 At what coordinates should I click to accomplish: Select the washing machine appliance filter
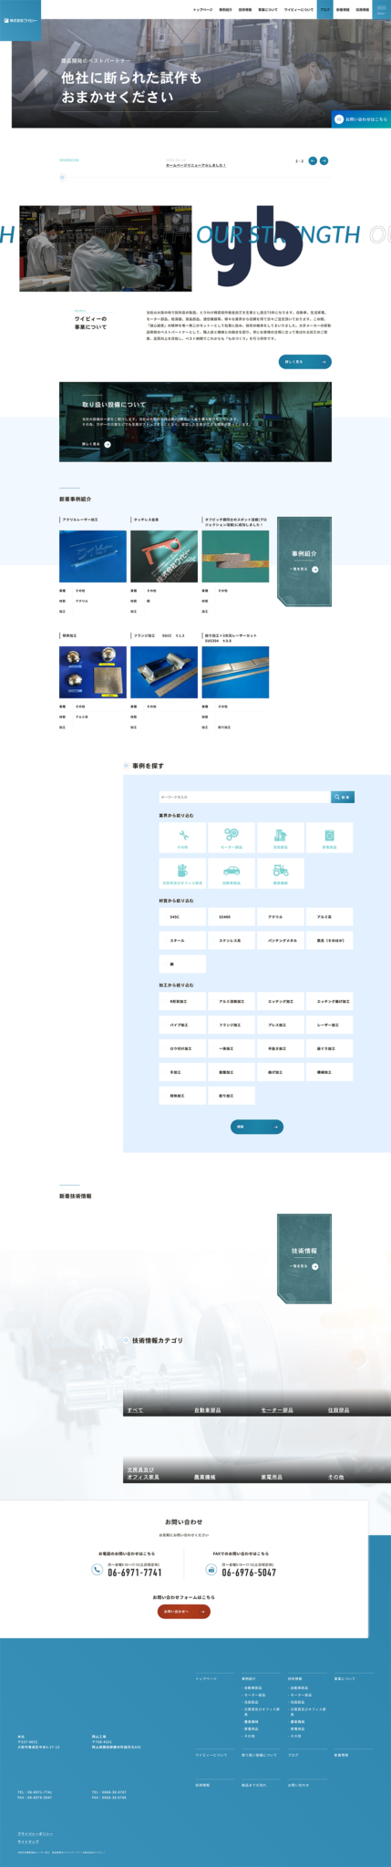point(329,838)
